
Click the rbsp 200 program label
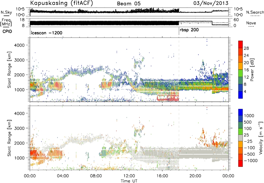tap(189, 30)
